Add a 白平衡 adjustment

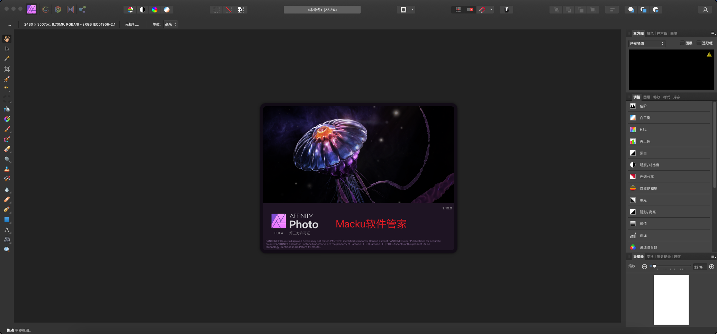coord(669,118)
